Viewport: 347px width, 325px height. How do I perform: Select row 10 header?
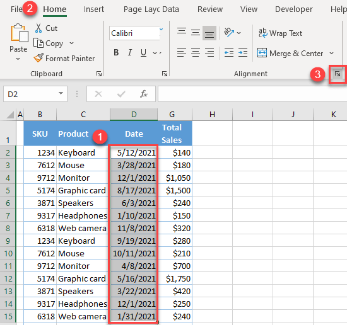8,253
